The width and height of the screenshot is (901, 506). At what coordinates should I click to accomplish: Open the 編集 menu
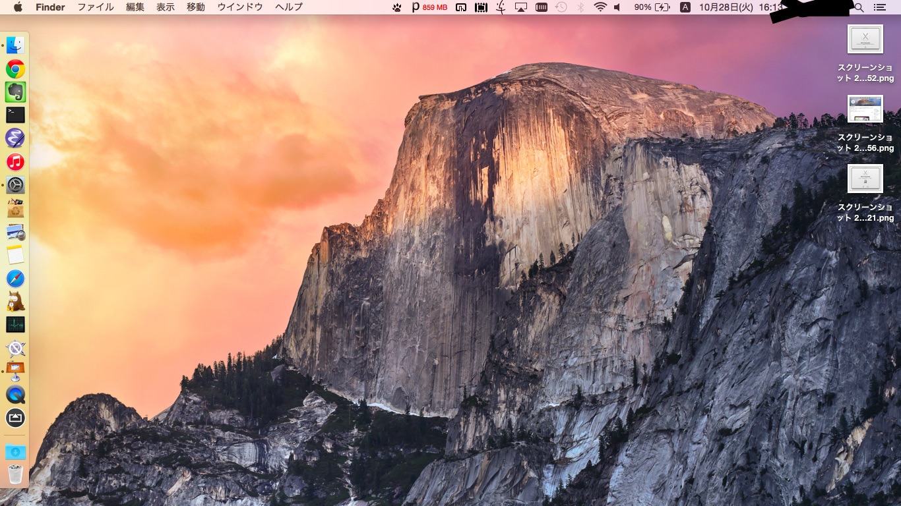135,7
